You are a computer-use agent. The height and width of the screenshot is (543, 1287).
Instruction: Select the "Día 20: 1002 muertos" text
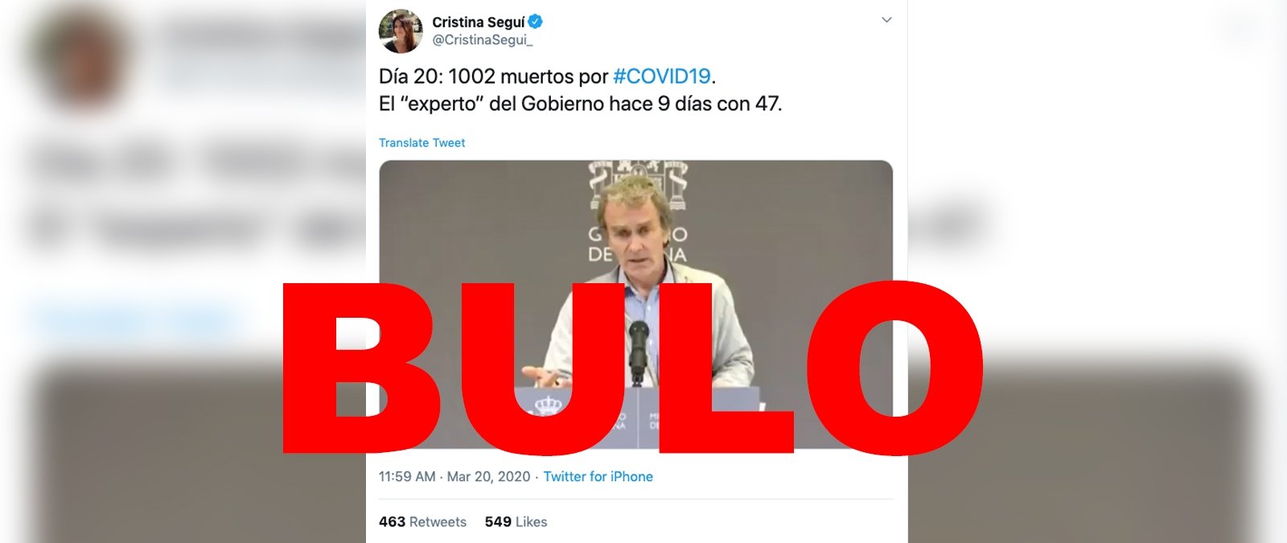[494, 76]
